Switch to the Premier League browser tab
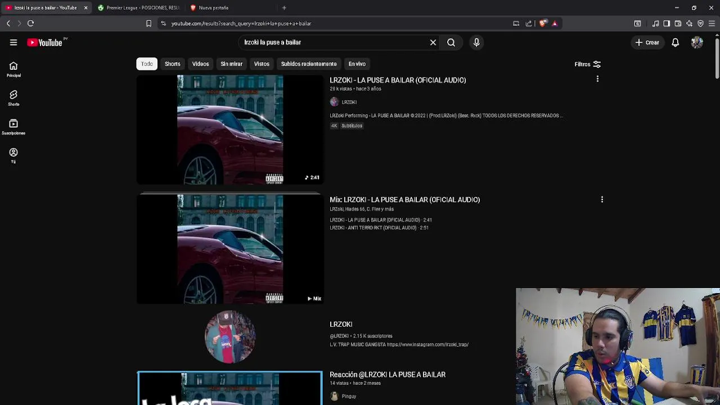 pos(138,8)
